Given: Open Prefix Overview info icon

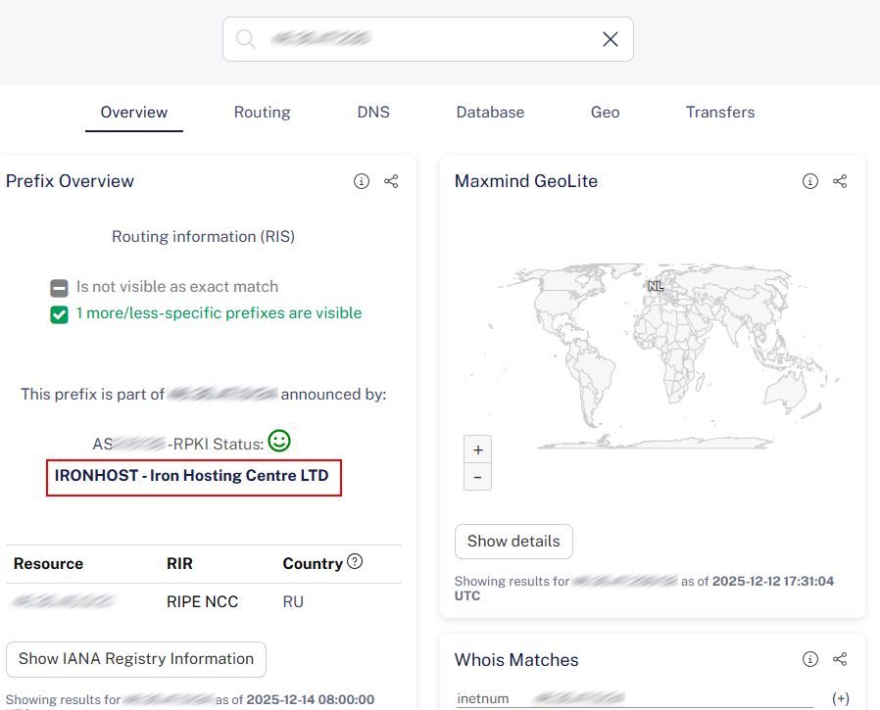Looking at the screenshot, I should click(x=362, y=181).
